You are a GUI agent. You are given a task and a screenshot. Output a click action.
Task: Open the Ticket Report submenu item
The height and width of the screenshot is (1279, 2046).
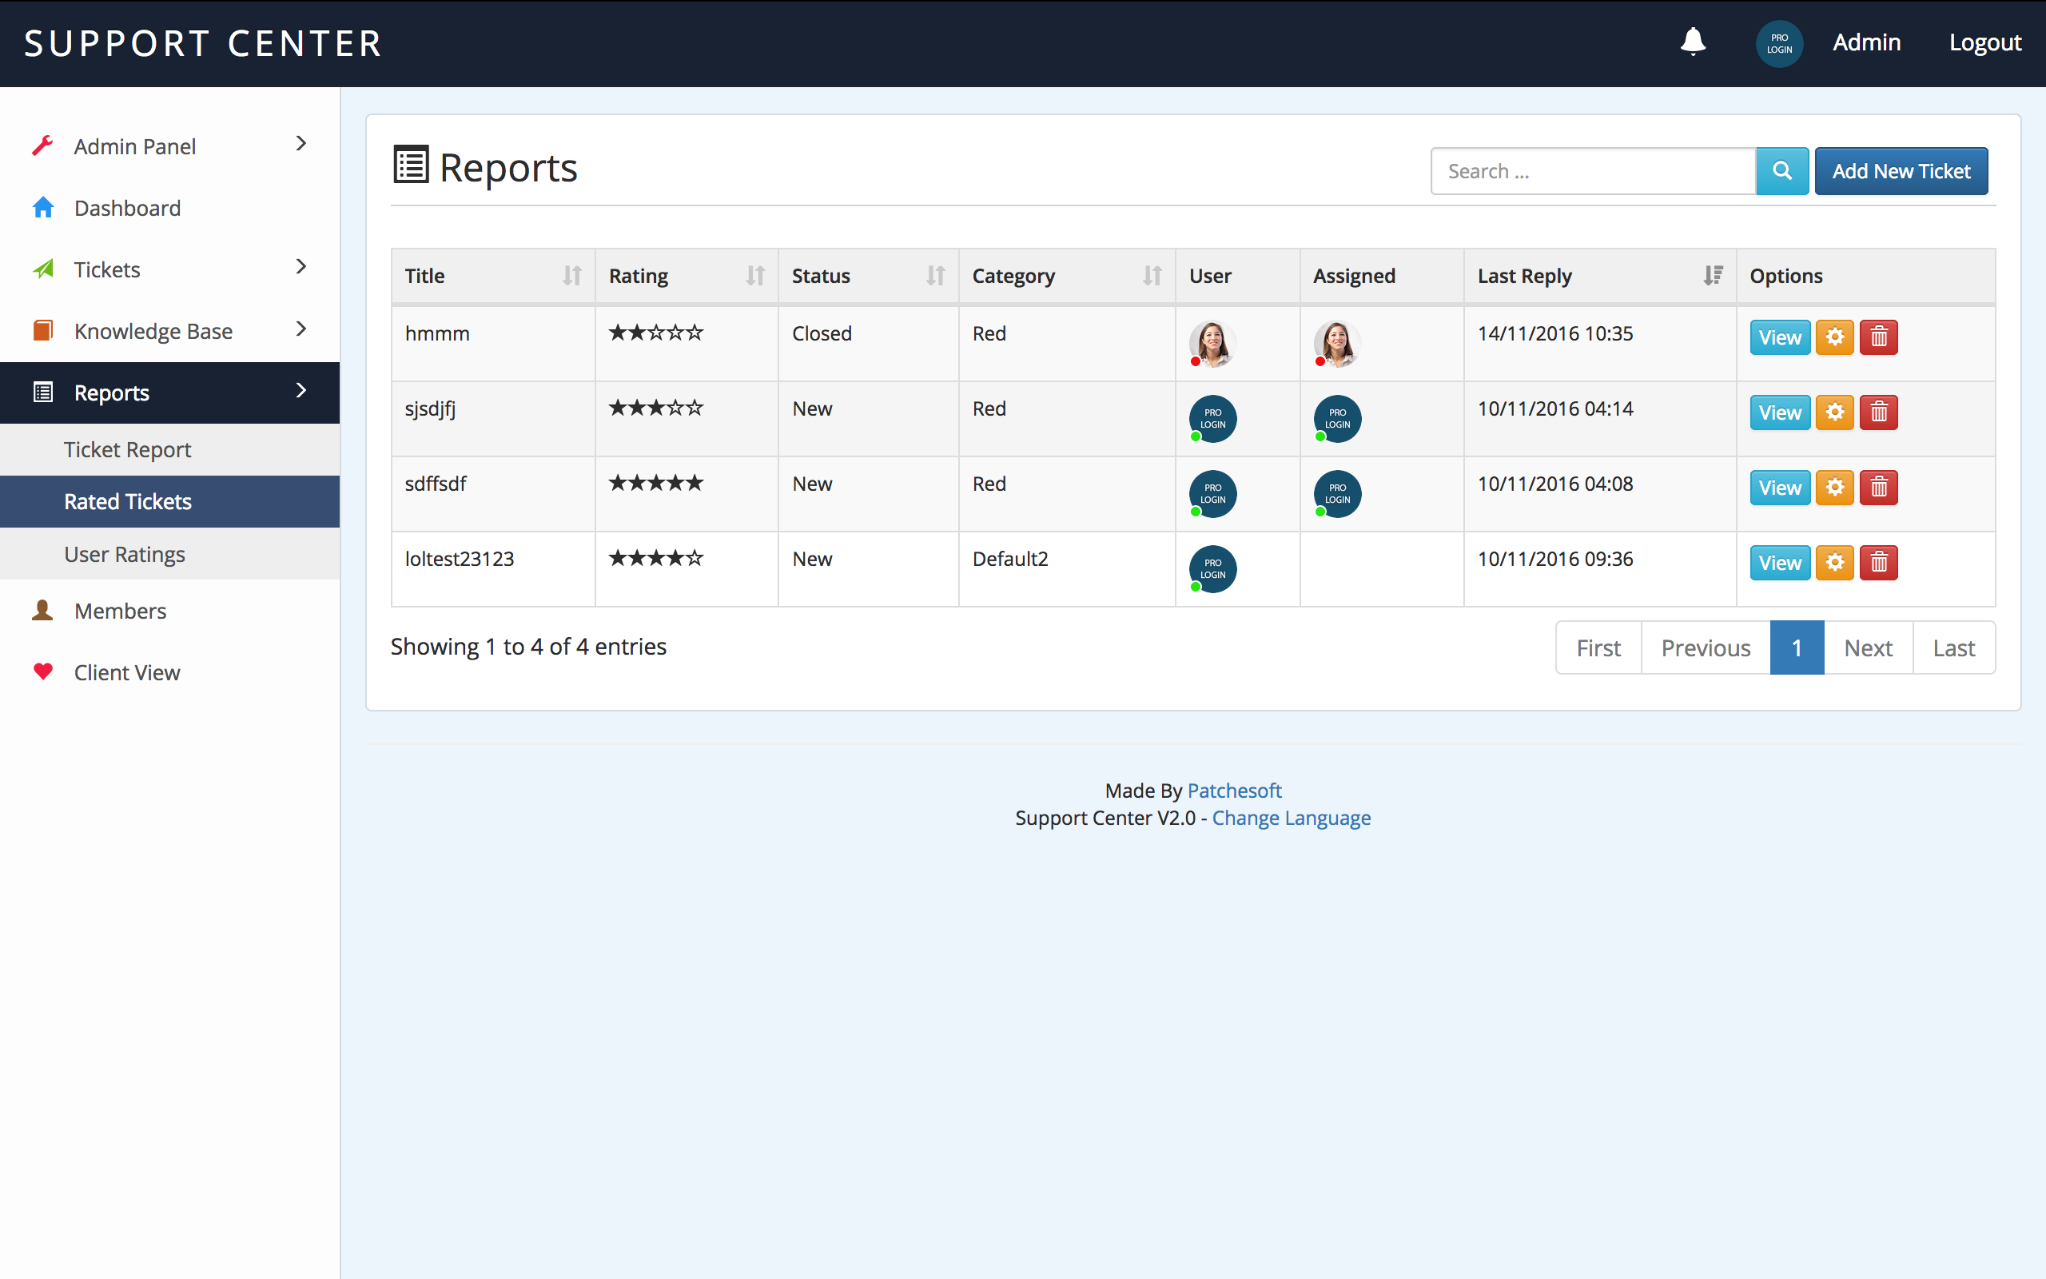128,449
